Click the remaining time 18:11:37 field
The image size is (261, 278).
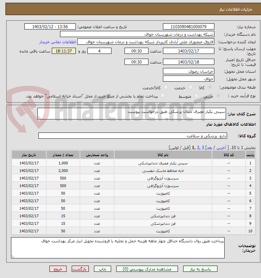[x=64, y=51]
